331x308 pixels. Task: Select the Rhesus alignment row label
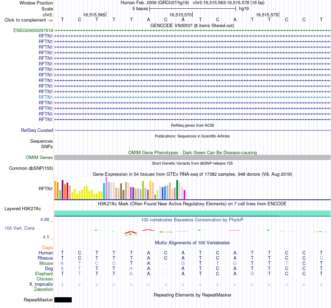[x=45, y=258]
